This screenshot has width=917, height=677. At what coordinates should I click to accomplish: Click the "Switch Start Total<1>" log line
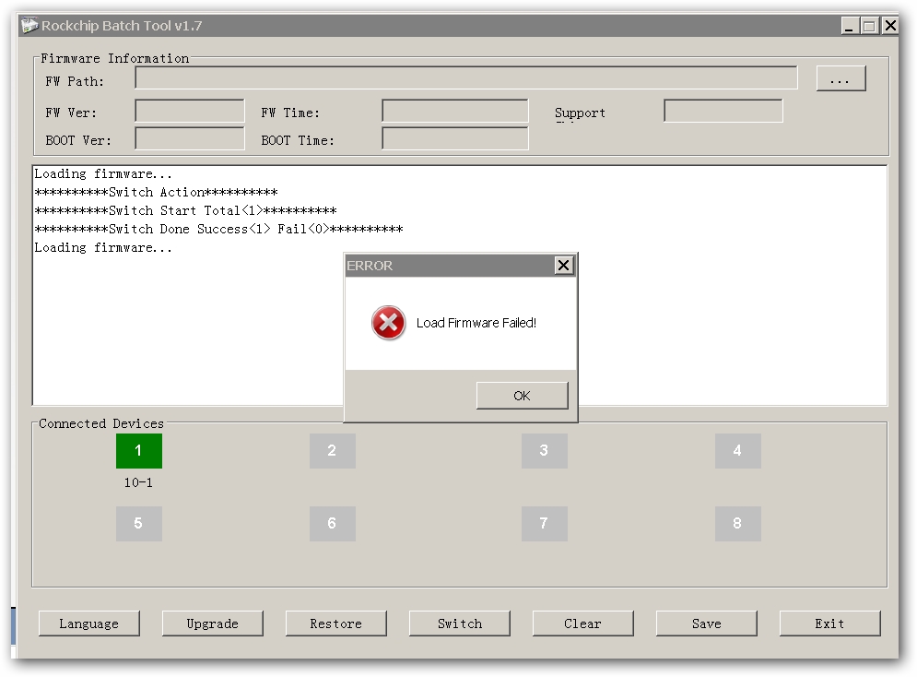pos(185,210)
